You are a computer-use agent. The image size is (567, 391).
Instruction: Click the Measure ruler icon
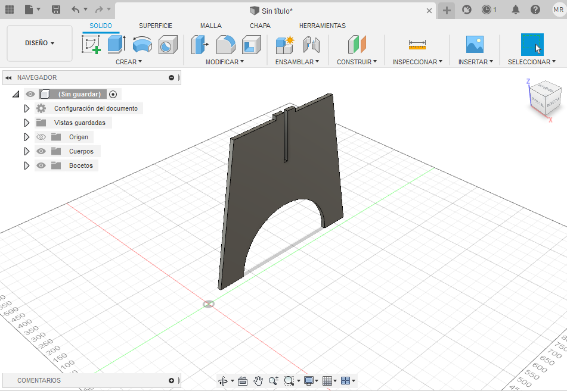click(417, 45)
